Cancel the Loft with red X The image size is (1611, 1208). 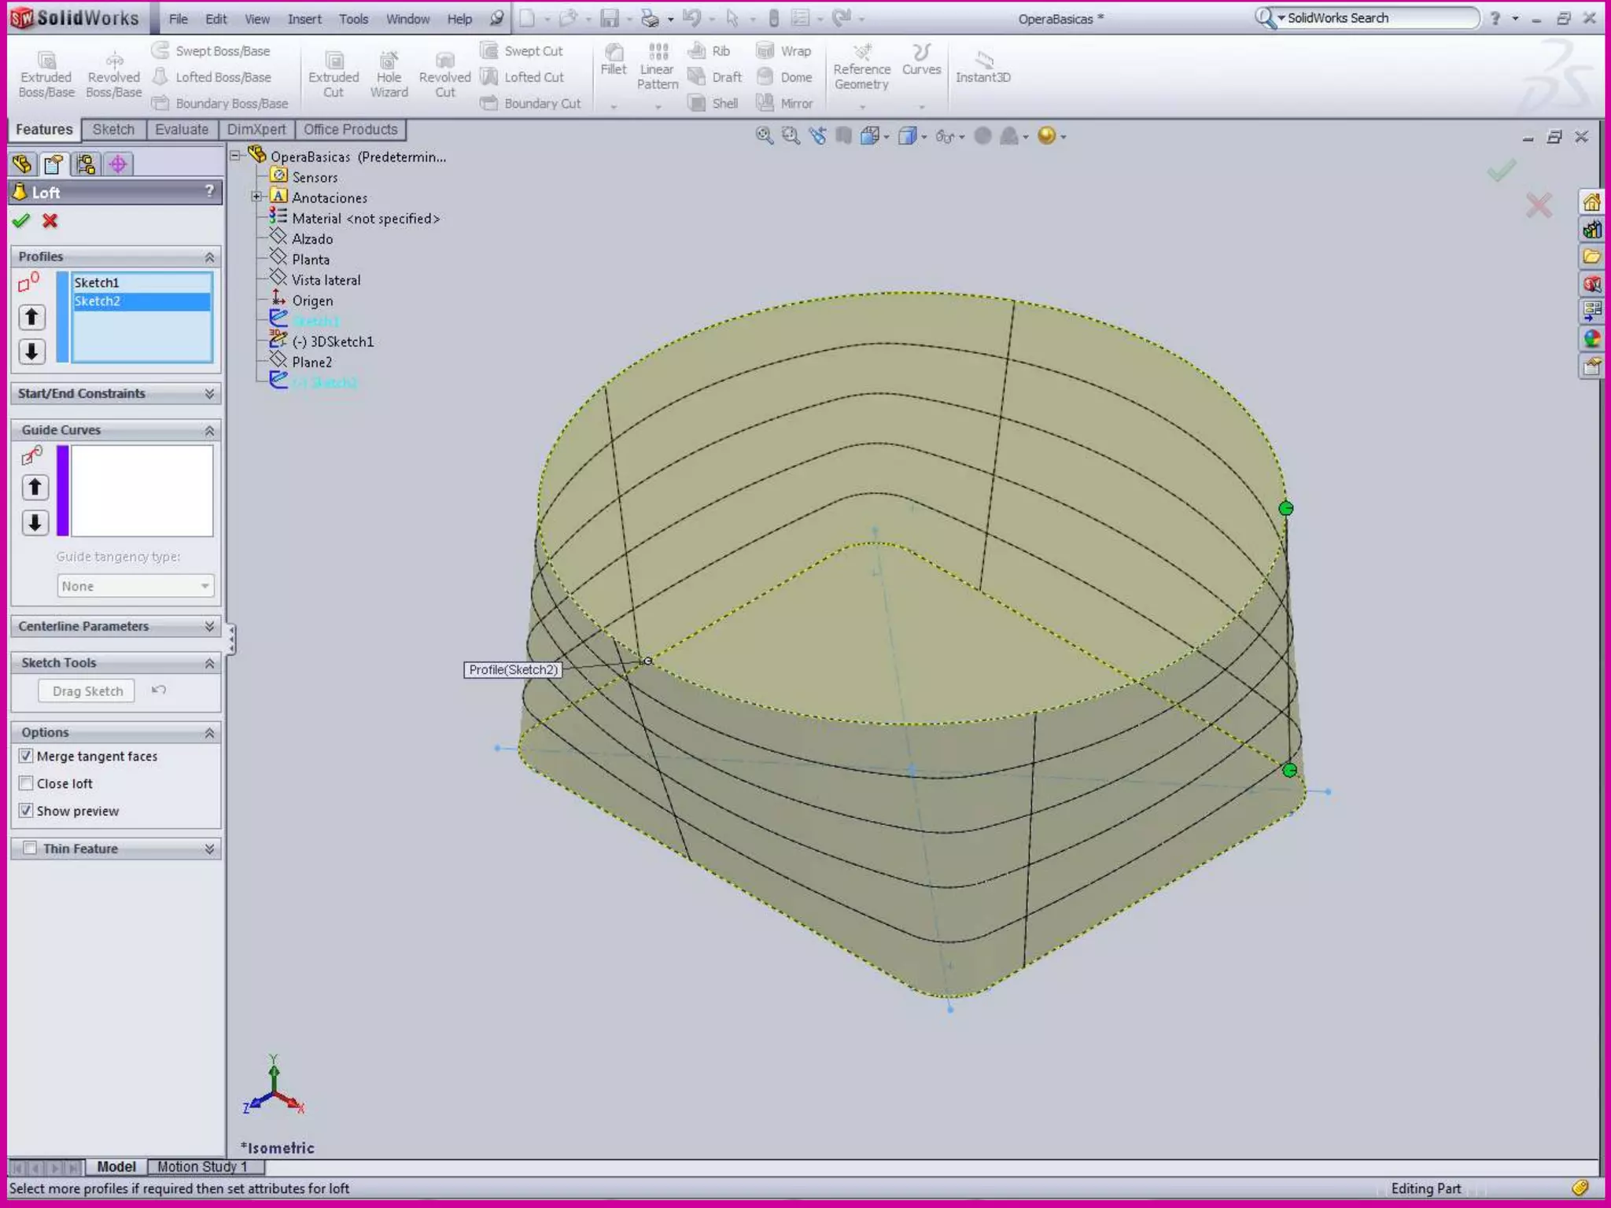click(x=50, y=221)
